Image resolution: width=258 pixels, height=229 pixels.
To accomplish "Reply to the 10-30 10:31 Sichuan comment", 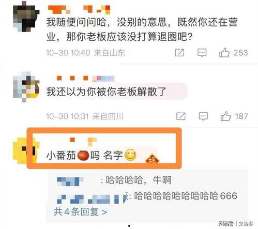I will tap(203, 116).
